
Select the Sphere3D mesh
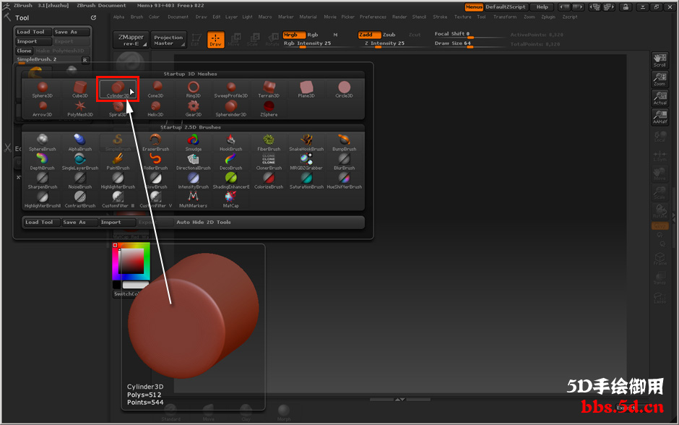click(x=42, y=89)
